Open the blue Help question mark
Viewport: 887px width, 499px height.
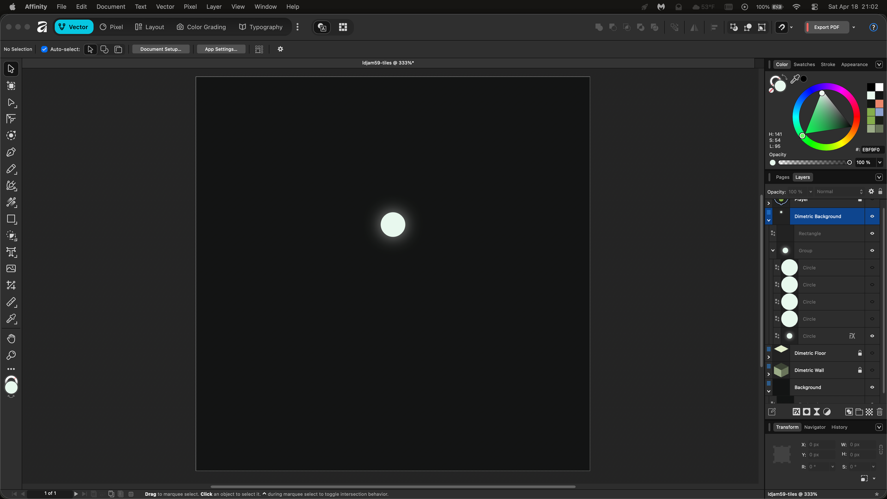(874, 27)
